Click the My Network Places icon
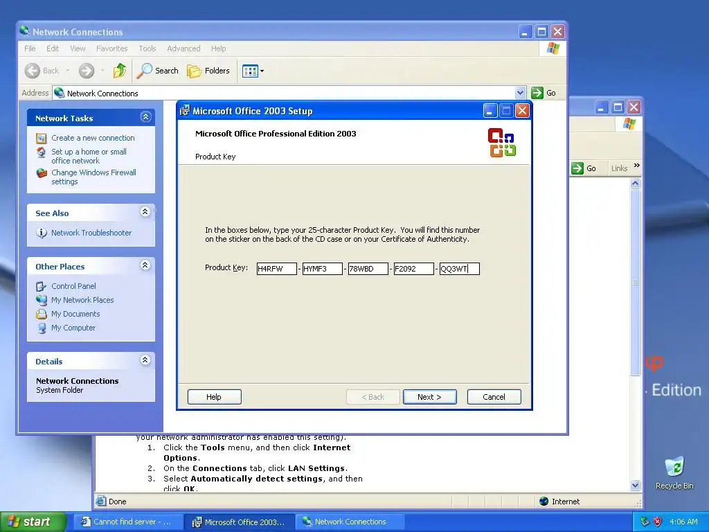Viewport: 709px width, 532px height. tap(41, 300)
